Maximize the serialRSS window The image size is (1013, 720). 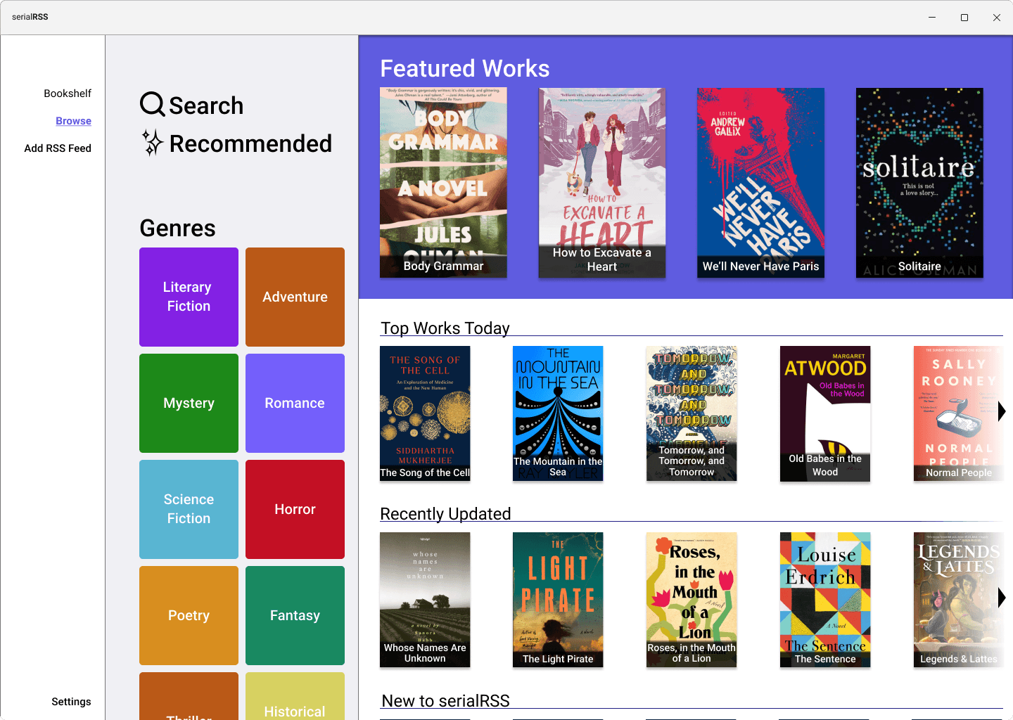pyautogui.click(x=964, y=18)
